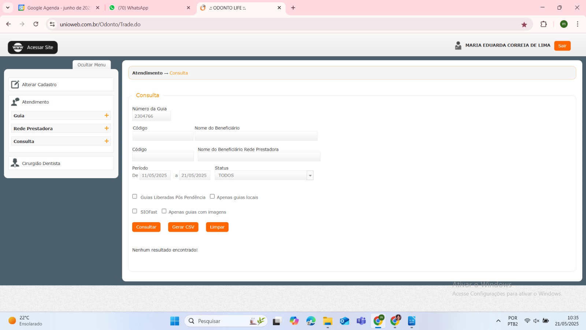Click the muted volume tray icon
Viewport: 586px width, 330px height.
point(536,321)
